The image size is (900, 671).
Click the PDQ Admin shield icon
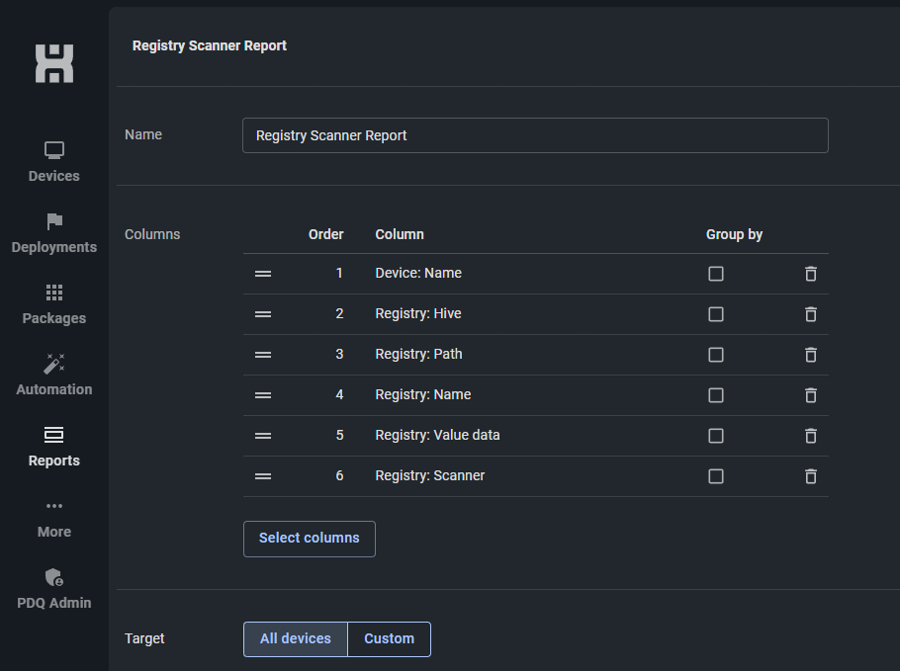click(x=54, y=577)
